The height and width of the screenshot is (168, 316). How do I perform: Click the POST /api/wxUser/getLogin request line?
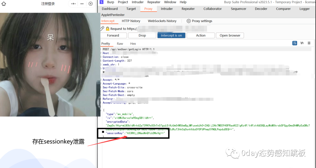[128, 49]
